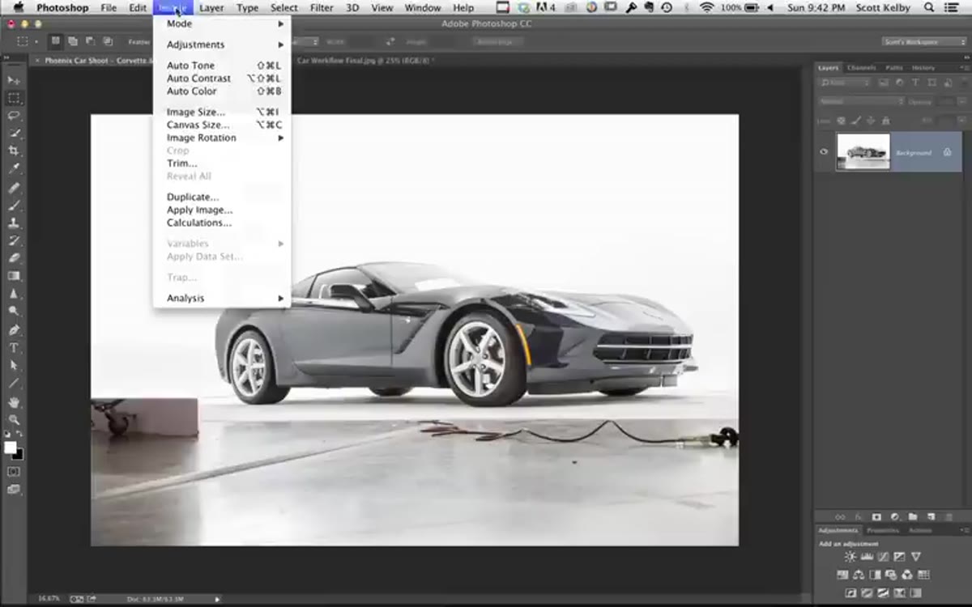Choose Image Size from the menu
The width and height of the screenshot is (972, 607).
click(x=222, y=112)
